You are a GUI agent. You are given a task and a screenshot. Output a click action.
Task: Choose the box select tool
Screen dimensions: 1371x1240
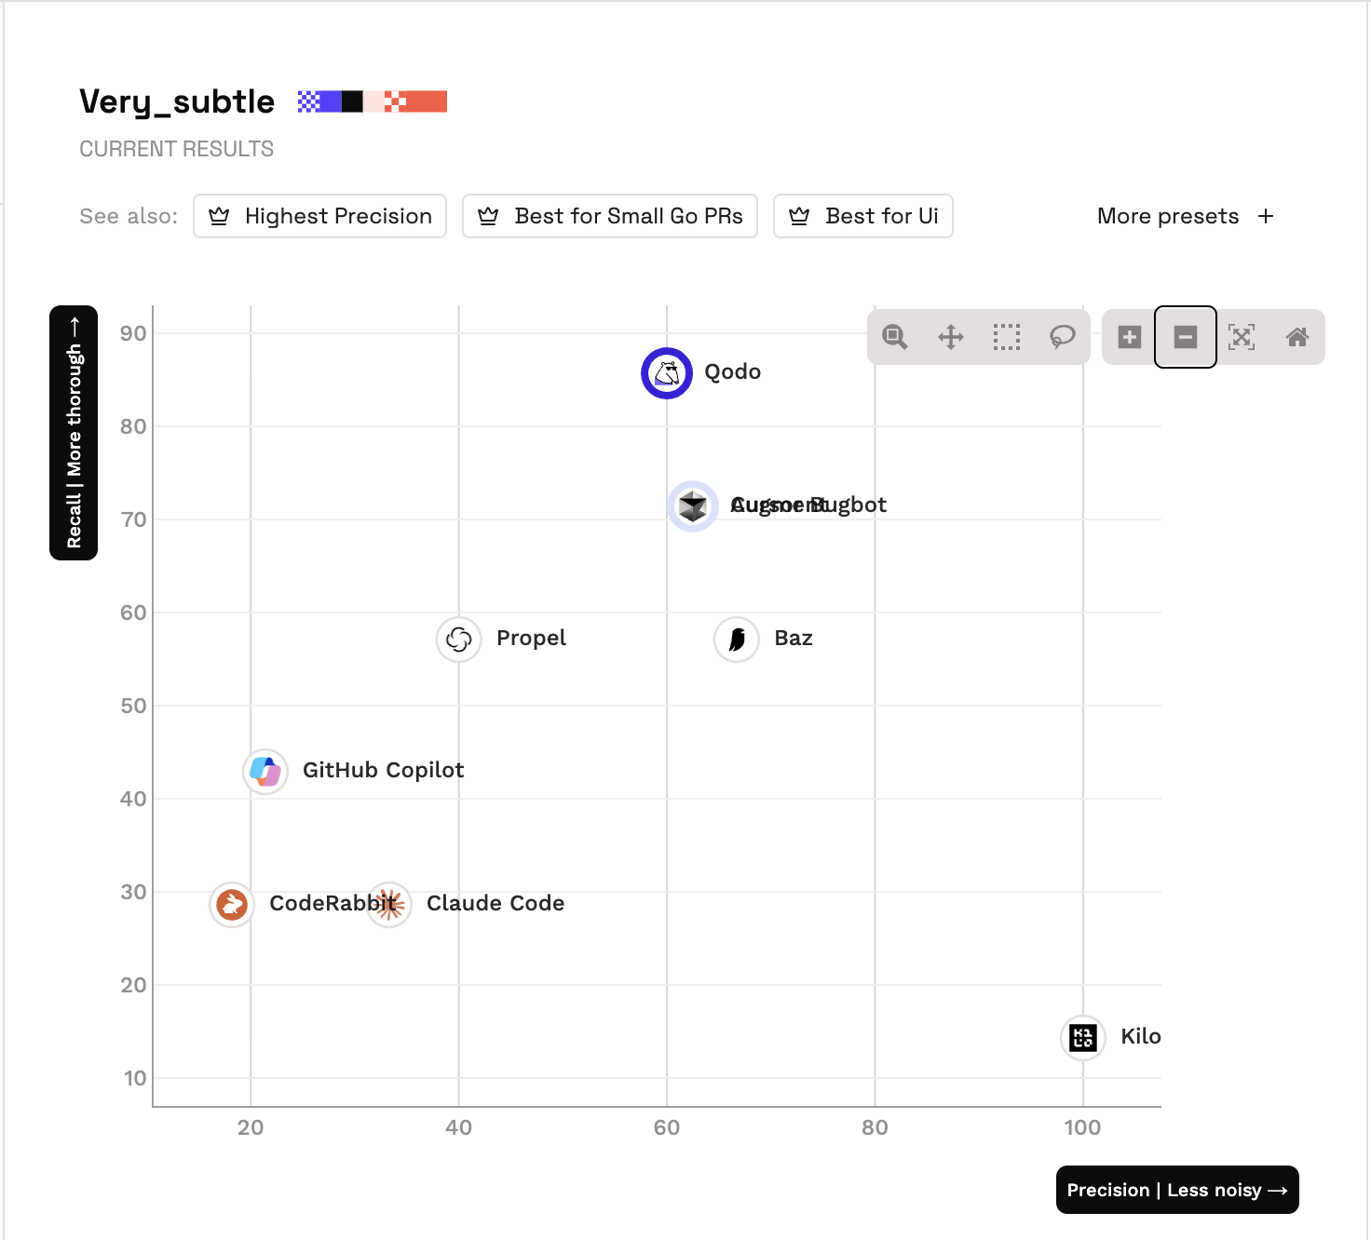[1007, 337]
